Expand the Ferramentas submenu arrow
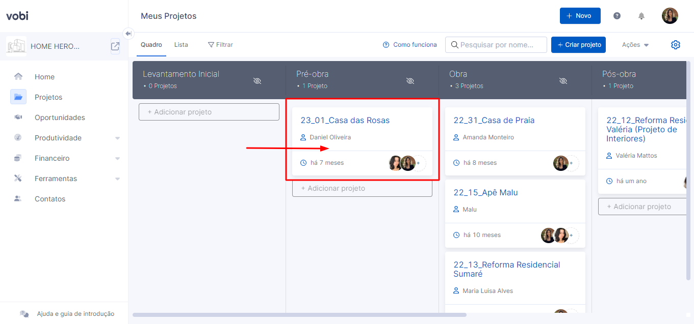Screen dimensions: 694x324 (x=118, y=179)
